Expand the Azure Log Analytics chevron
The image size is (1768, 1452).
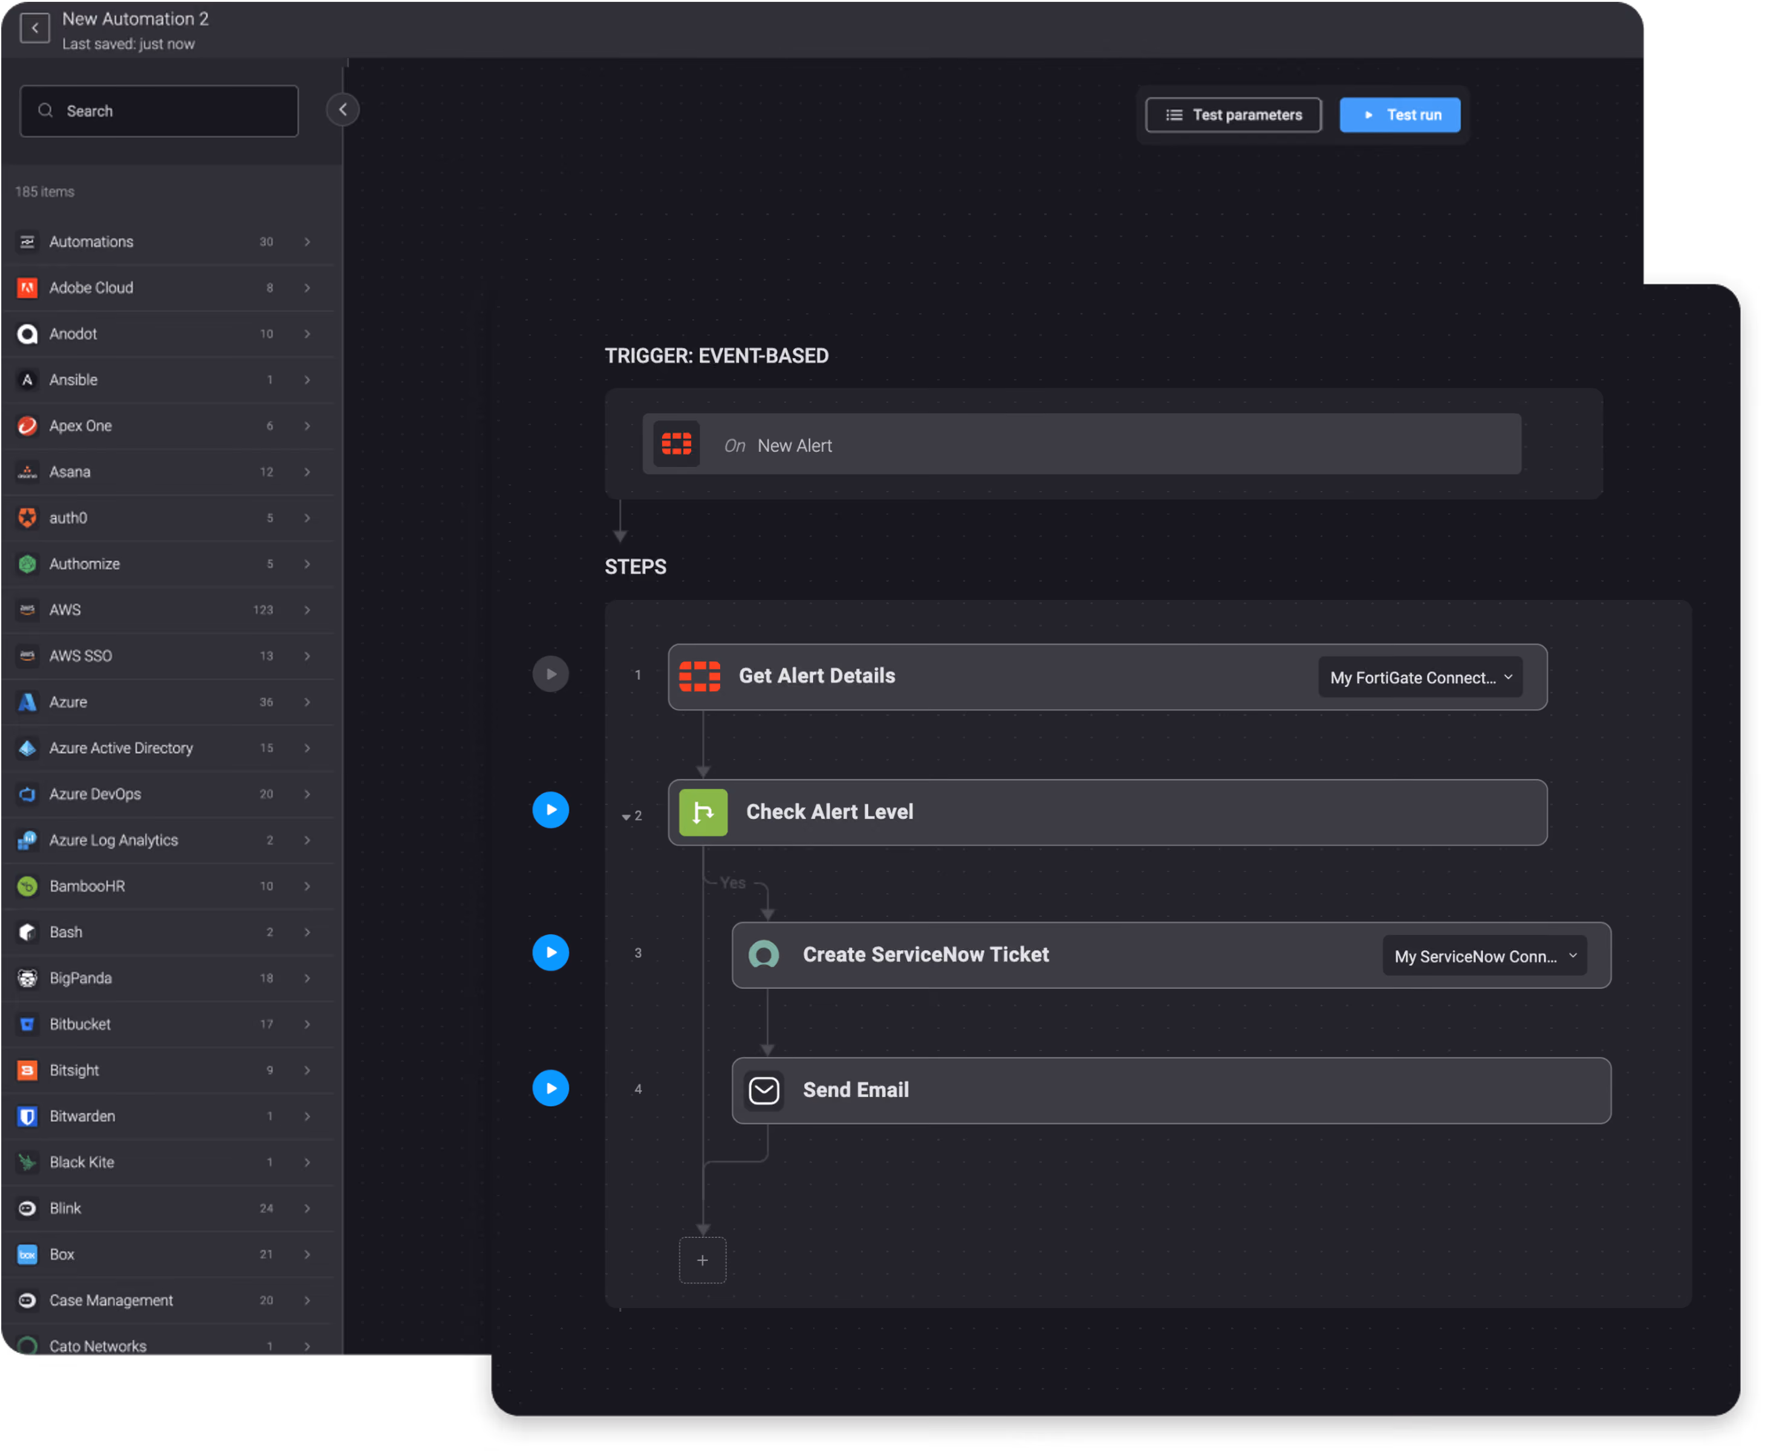coord(308,840)
